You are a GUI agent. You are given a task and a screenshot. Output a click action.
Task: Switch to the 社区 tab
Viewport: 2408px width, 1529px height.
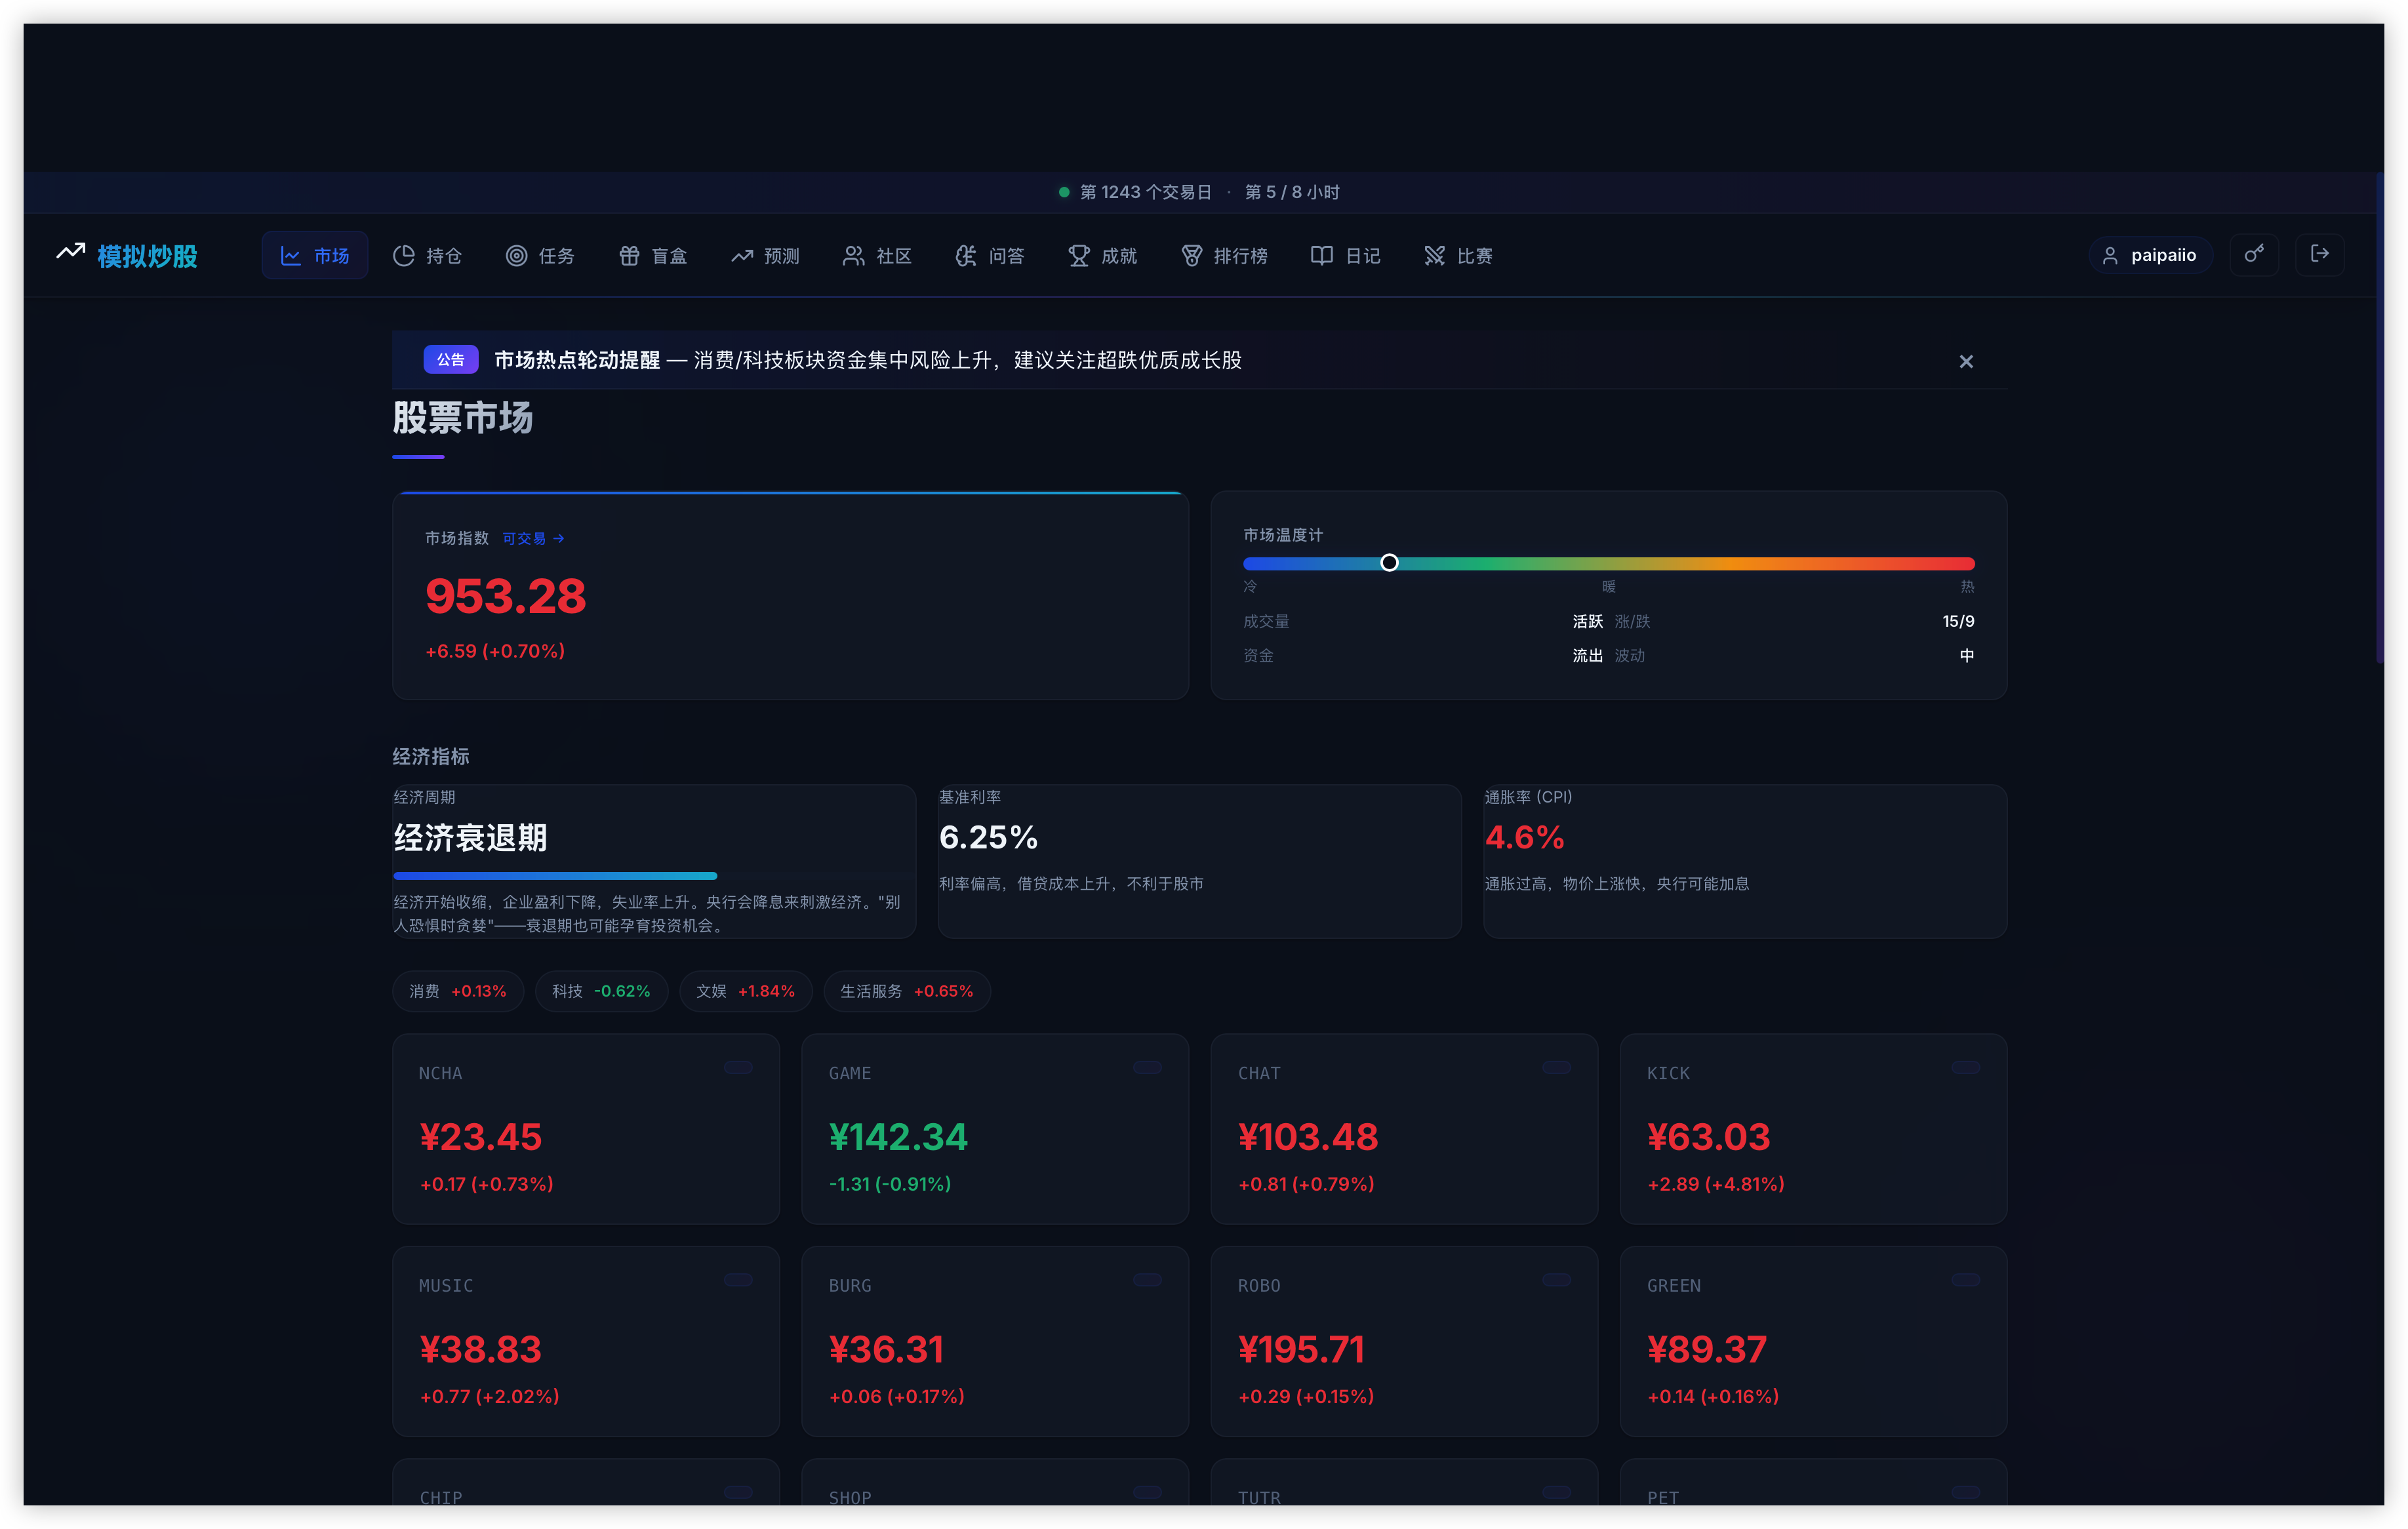[877, 256]
